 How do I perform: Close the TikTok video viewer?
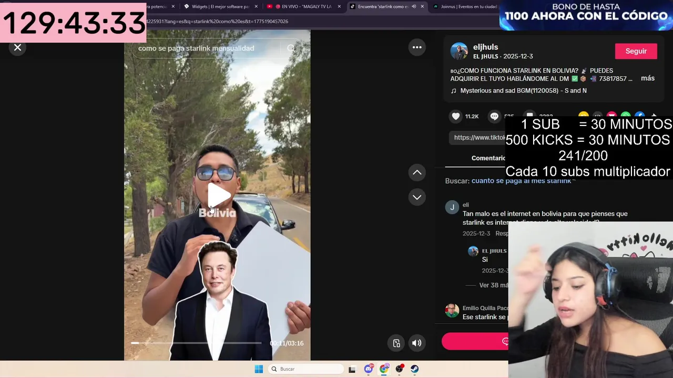[17, 47]
